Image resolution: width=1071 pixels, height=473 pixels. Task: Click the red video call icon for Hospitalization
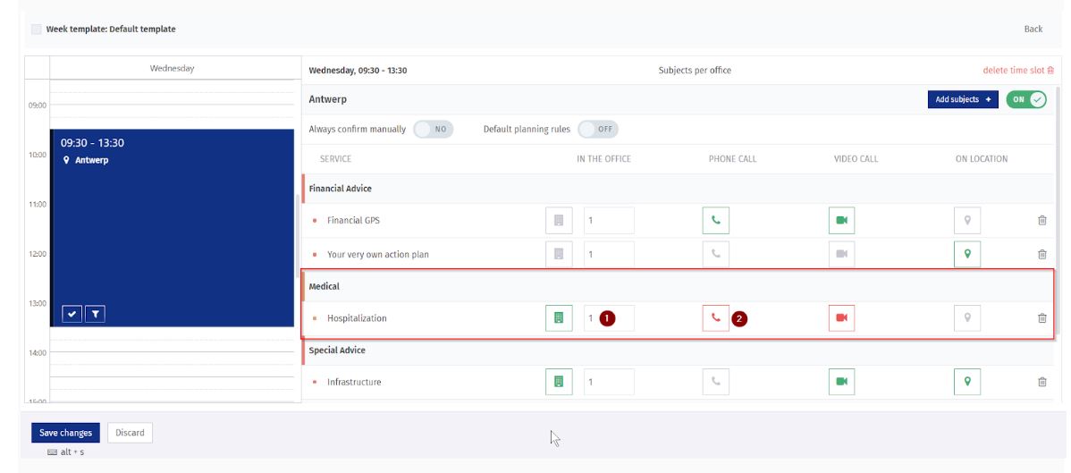tap(841, 317)
